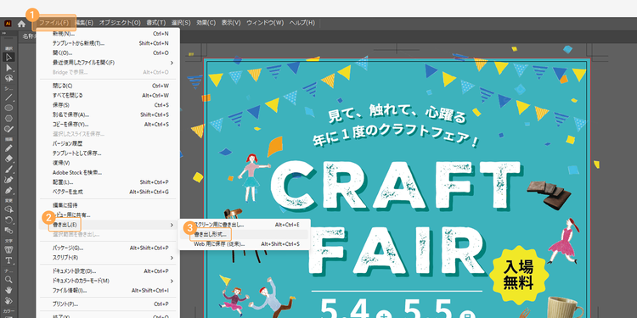Click the CRAFT headline on the artboard
This screenshot has height=318, width=637.
[397, 187]
